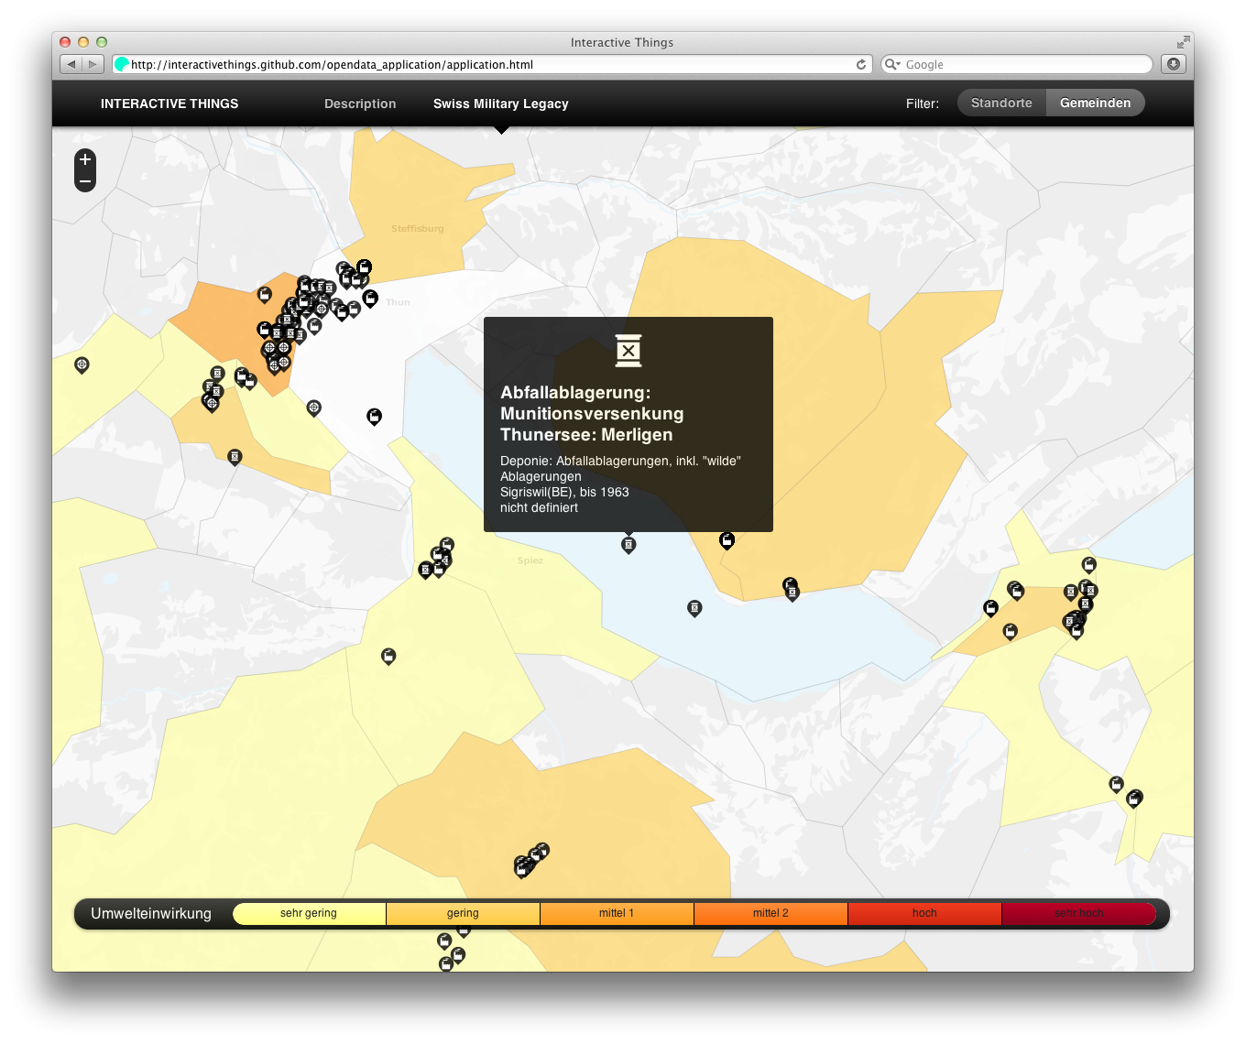Image resolution: width=1246 pixels, height=1044 pixels.
Task: Focus the browser URL address field
Action: (x=492, y=64)
